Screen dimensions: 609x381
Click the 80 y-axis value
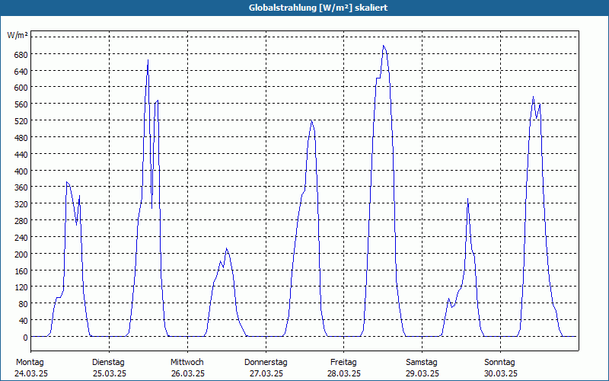(23, 304)
